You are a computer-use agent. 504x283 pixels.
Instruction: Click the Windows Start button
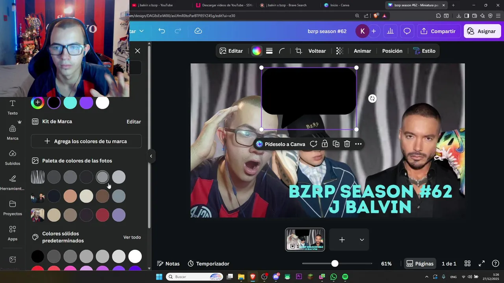159,277
